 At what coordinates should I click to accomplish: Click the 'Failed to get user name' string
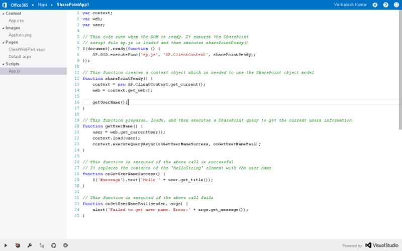coord(149,209)
